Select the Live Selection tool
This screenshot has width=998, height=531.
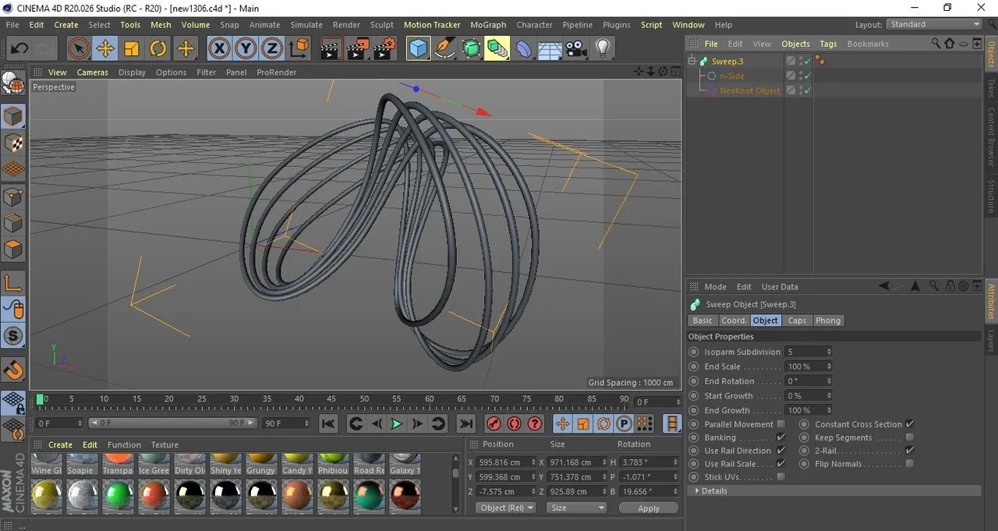[78, 49]
